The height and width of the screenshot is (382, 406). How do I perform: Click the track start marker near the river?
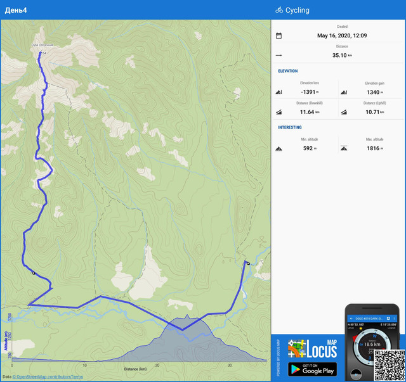click(x=248, y=264)
